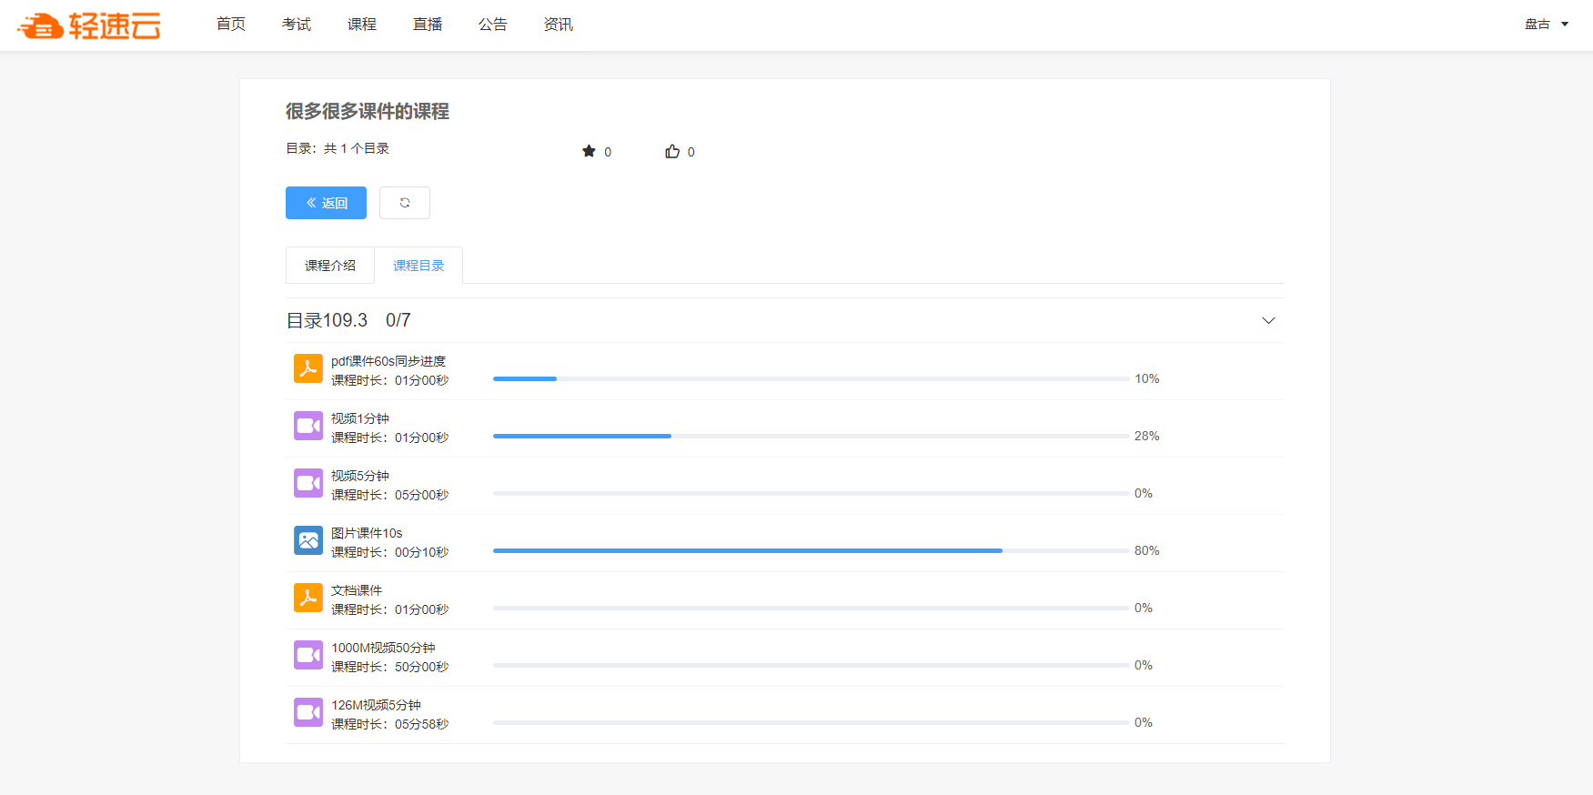Click the 目录：共 1 个目录 text
1593x795 pixels.
click(x=338, y=148)
